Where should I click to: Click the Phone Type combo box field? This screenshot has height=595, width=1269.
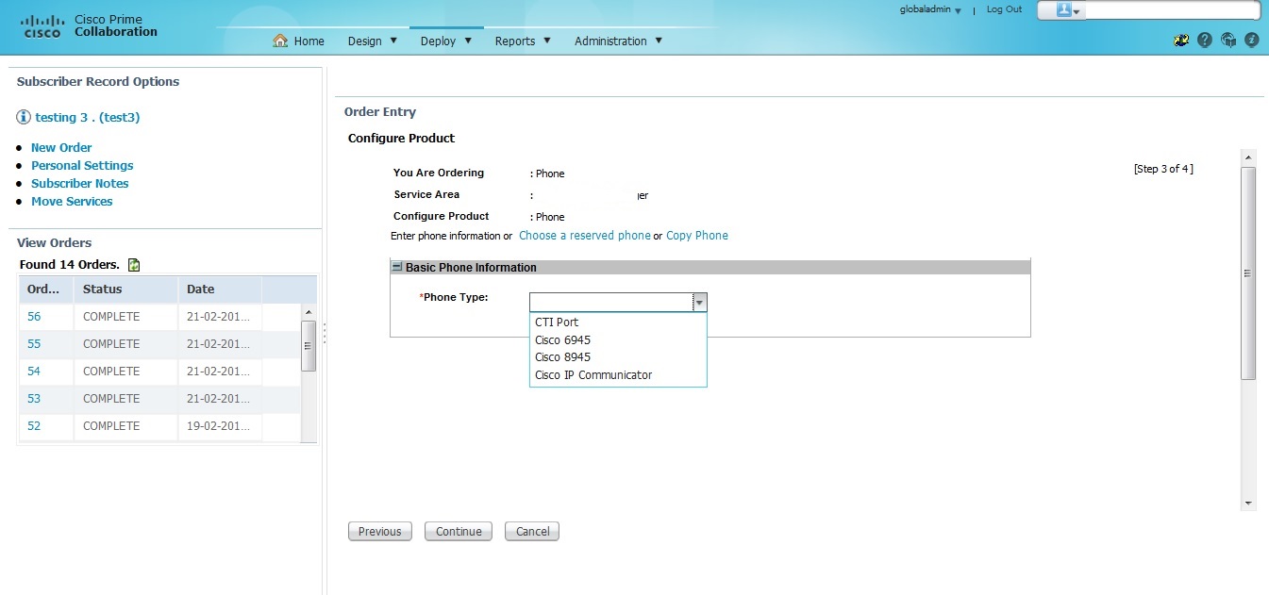pos(610,302)
